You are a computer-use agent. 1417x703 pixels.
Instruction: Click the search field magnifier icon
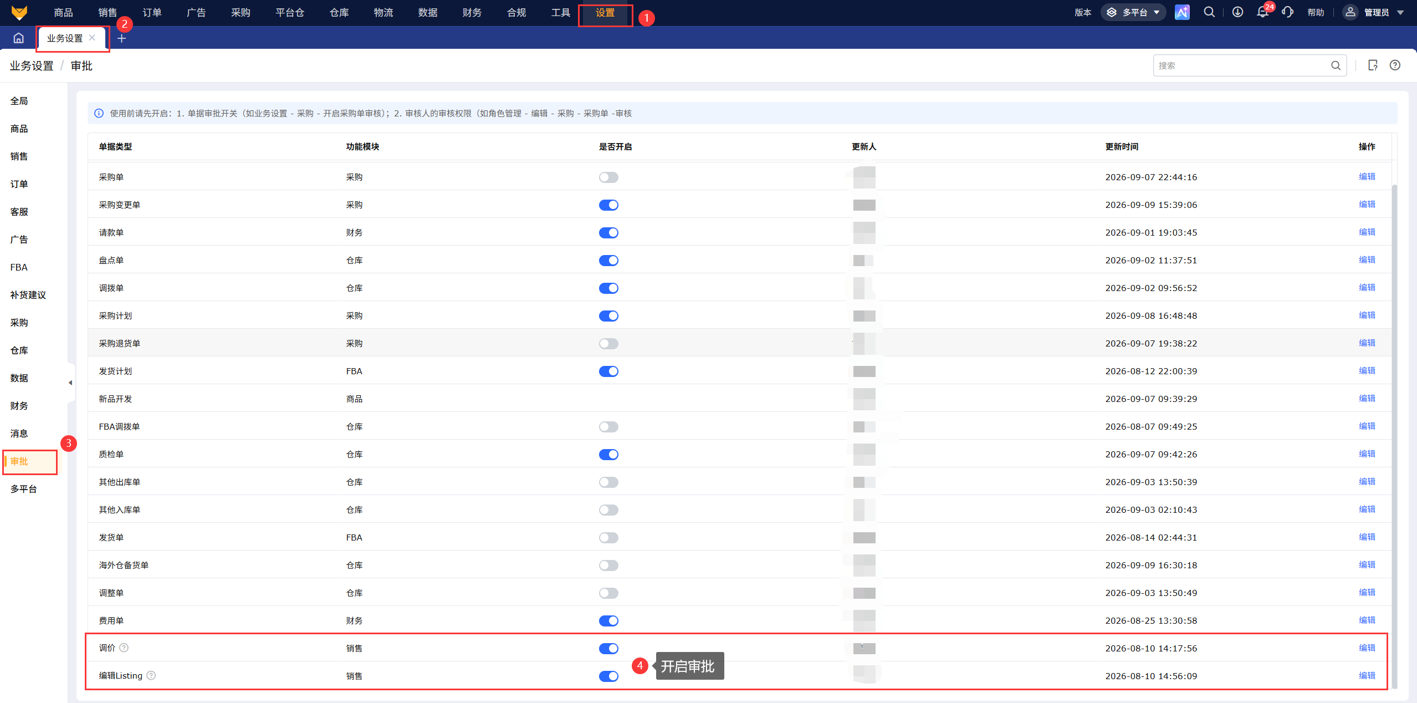[1336, 65]
